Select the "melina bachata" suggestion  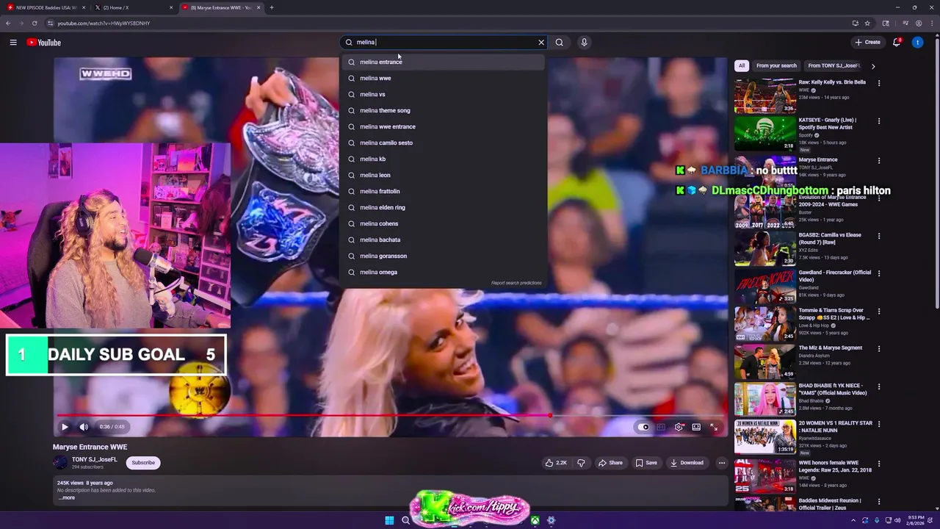(x=443, y=240)
